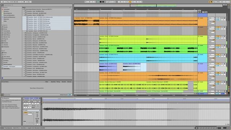Toggle the arrangement Loop switch
The height and width of the screenshot is (130, 231).
pyautogui.click(x=130, y=2)
